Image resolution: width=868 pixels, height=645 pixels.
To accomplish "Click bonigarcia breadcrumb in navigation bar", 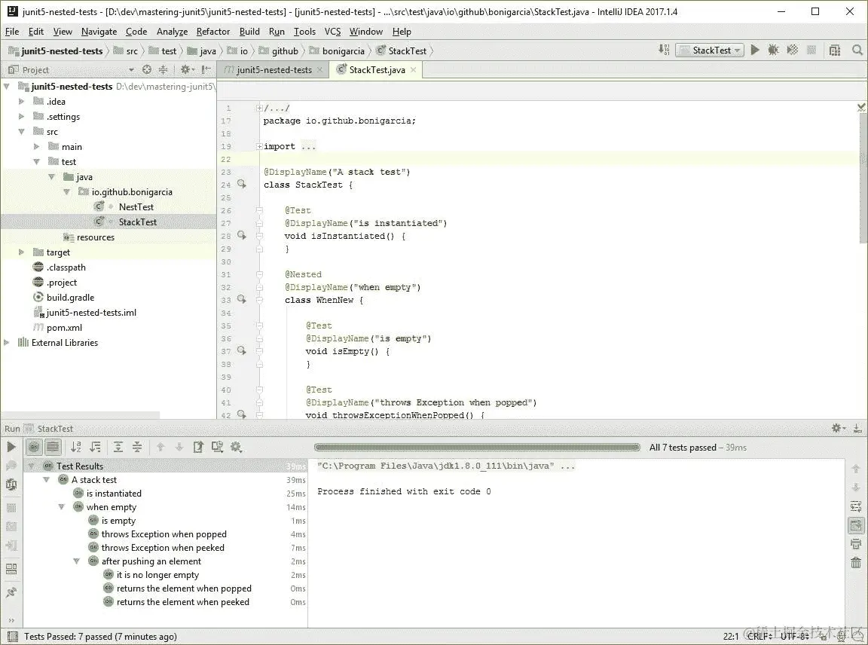I will (x=337, y=51).
